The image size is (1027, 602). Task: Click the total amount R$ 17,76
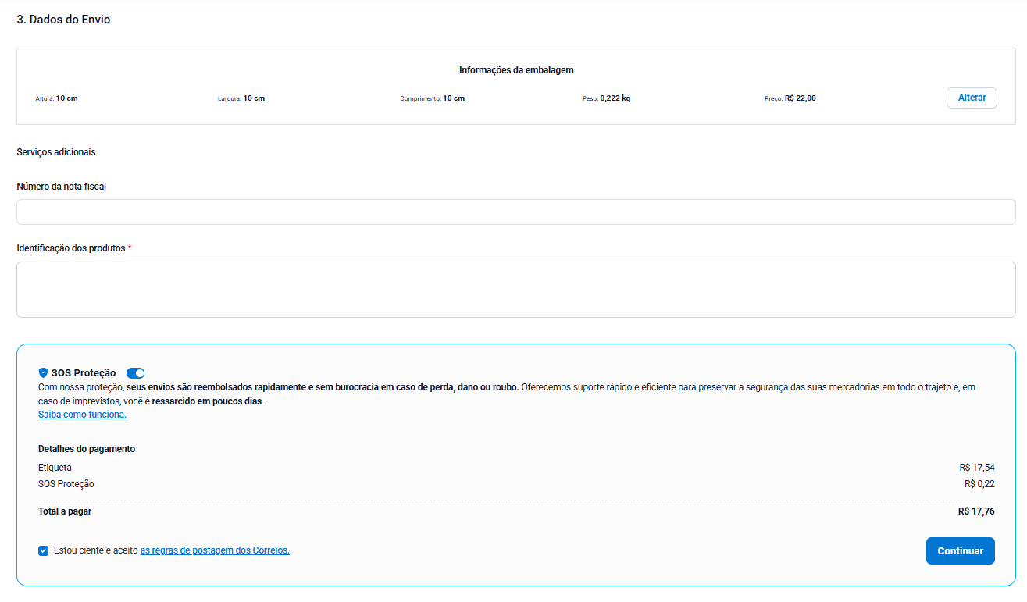(976, 511)
